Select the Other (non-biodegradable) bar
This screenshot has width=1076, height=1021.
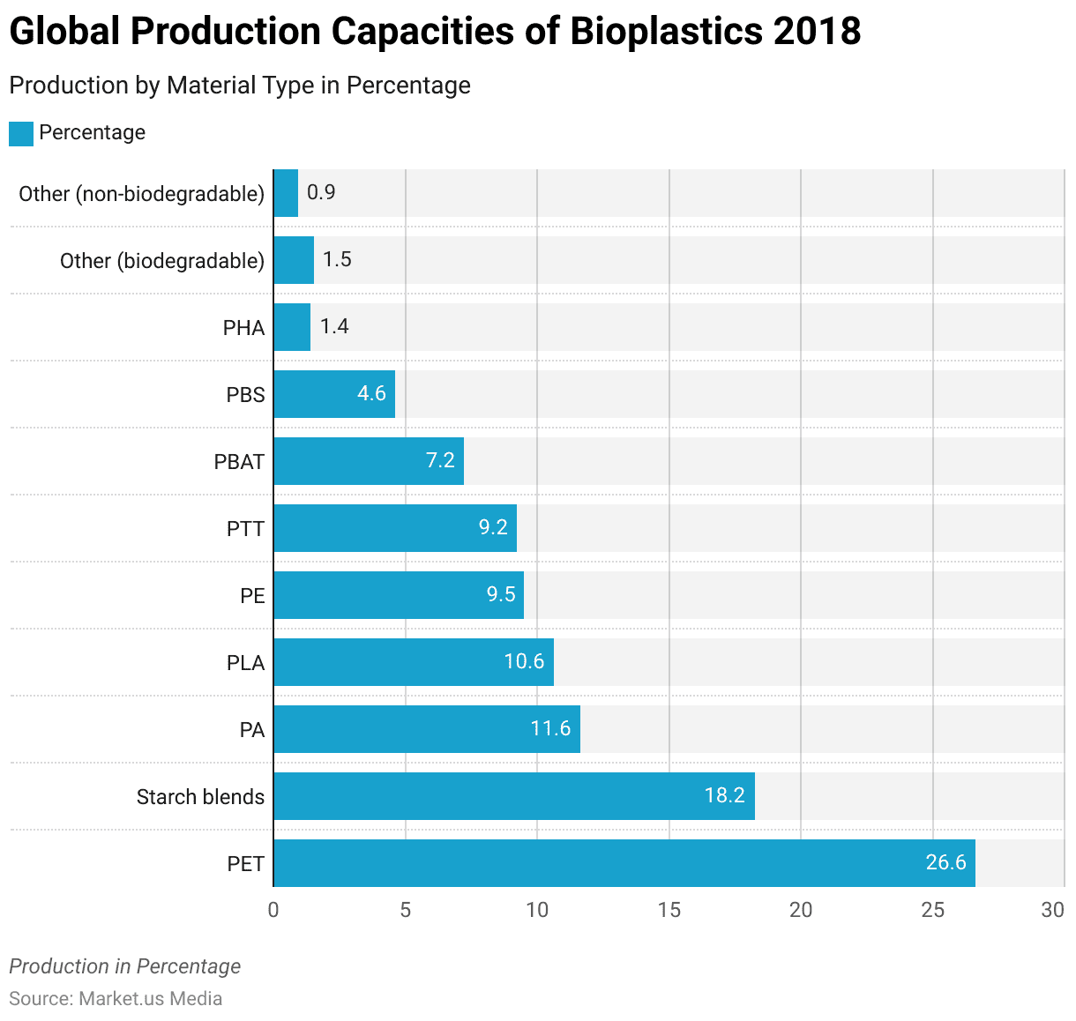[286, 193]
